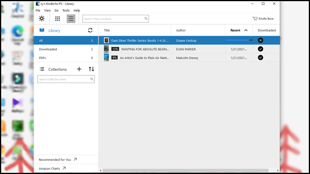Switch to grid view layout
The height and width of the screenshot is (174, 310).
click(x=57, y=19)
